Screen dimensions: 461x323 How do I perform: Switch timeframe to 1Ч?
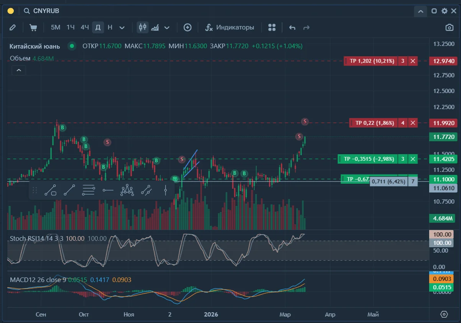[x=71, y=27]
